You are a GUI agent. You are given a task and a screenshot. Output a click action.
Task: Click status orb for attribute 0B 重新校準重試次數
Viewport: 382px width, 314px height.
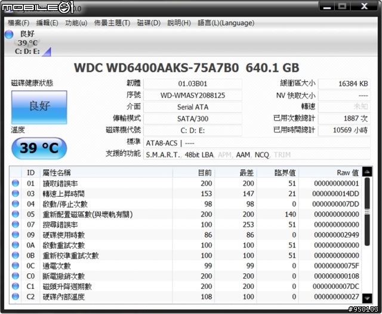(x=16, y=255)
